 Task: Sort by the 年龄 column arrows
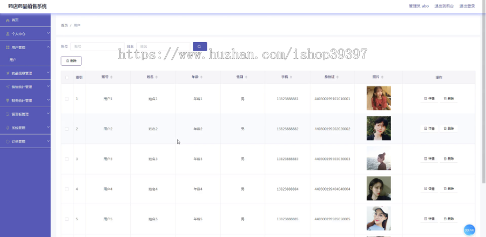[201, 77]
